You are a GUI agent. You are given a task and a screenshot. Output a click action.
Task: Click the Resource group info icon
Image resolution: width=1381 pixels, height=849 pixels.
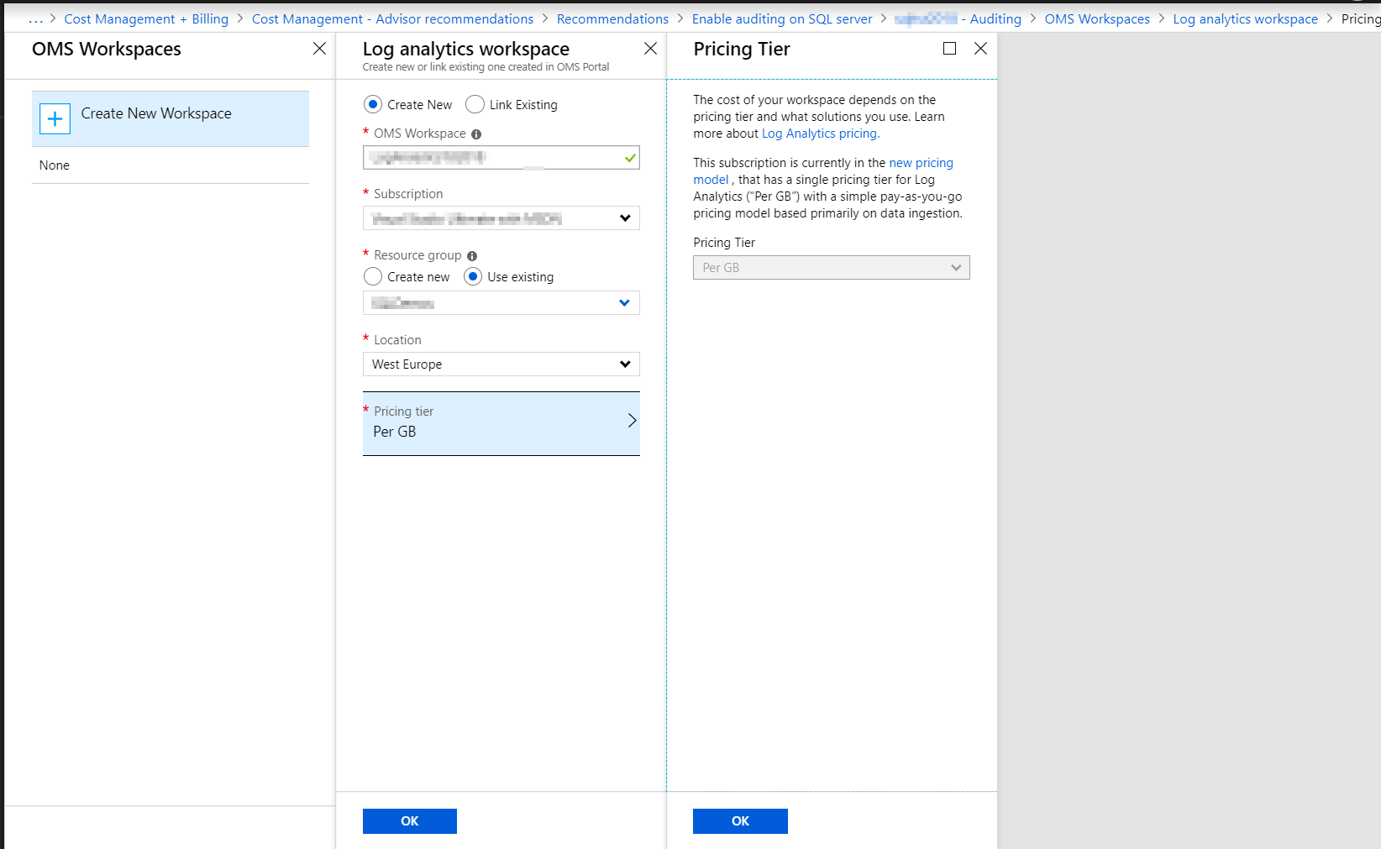pyautogui.click(x=472, y=256)
